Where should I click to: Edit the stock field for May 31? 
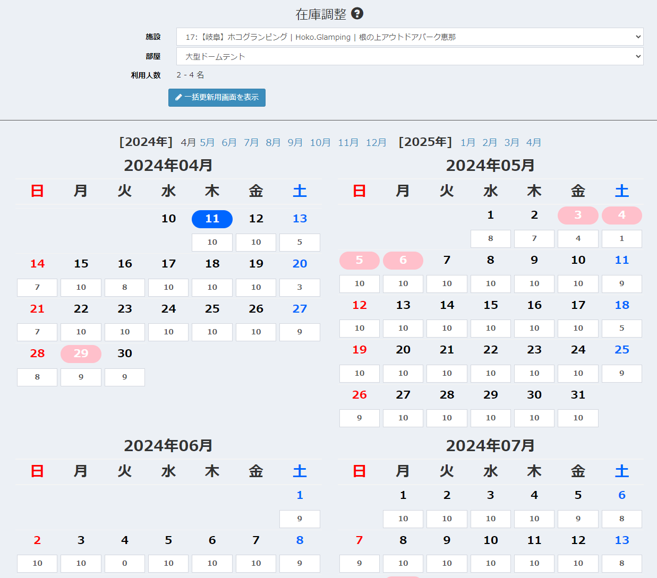pyautogui.click(x=578, y=418)
